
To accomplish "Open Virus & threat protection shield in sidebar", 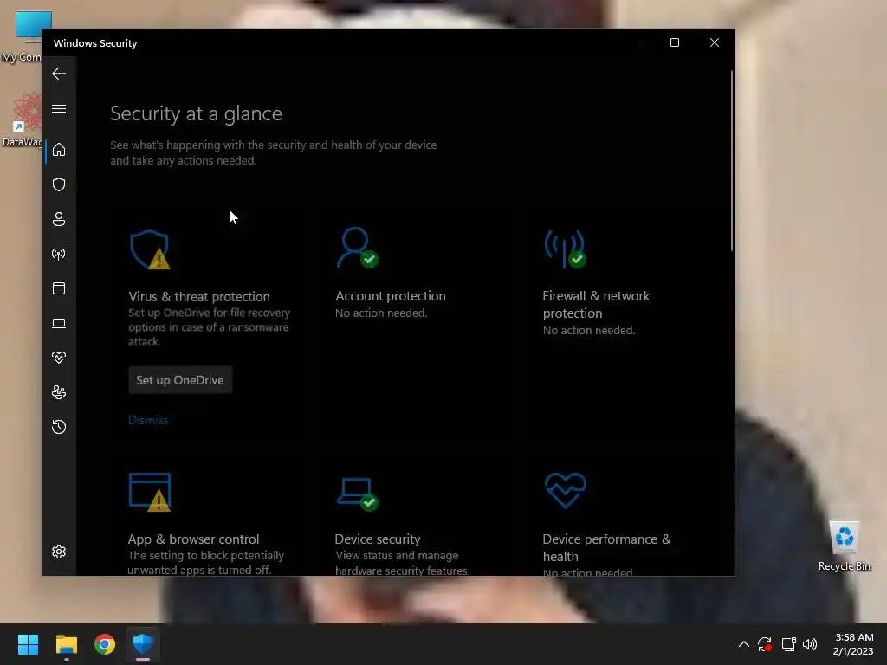I will [x=59, y=184].
